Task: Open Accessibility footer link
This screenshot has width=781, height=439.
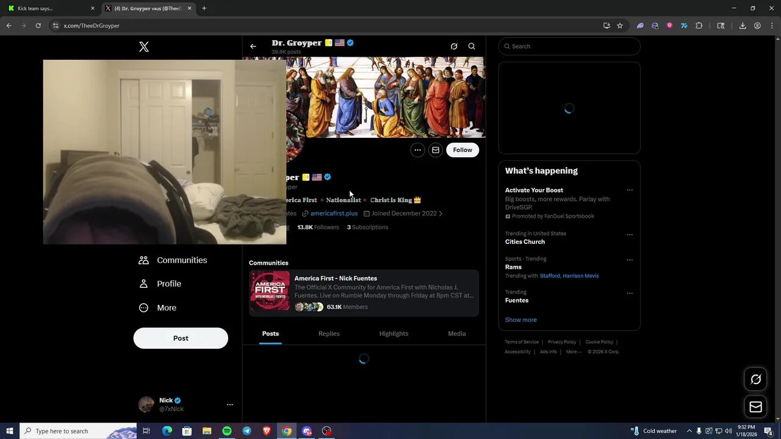Action: (517, 352)
